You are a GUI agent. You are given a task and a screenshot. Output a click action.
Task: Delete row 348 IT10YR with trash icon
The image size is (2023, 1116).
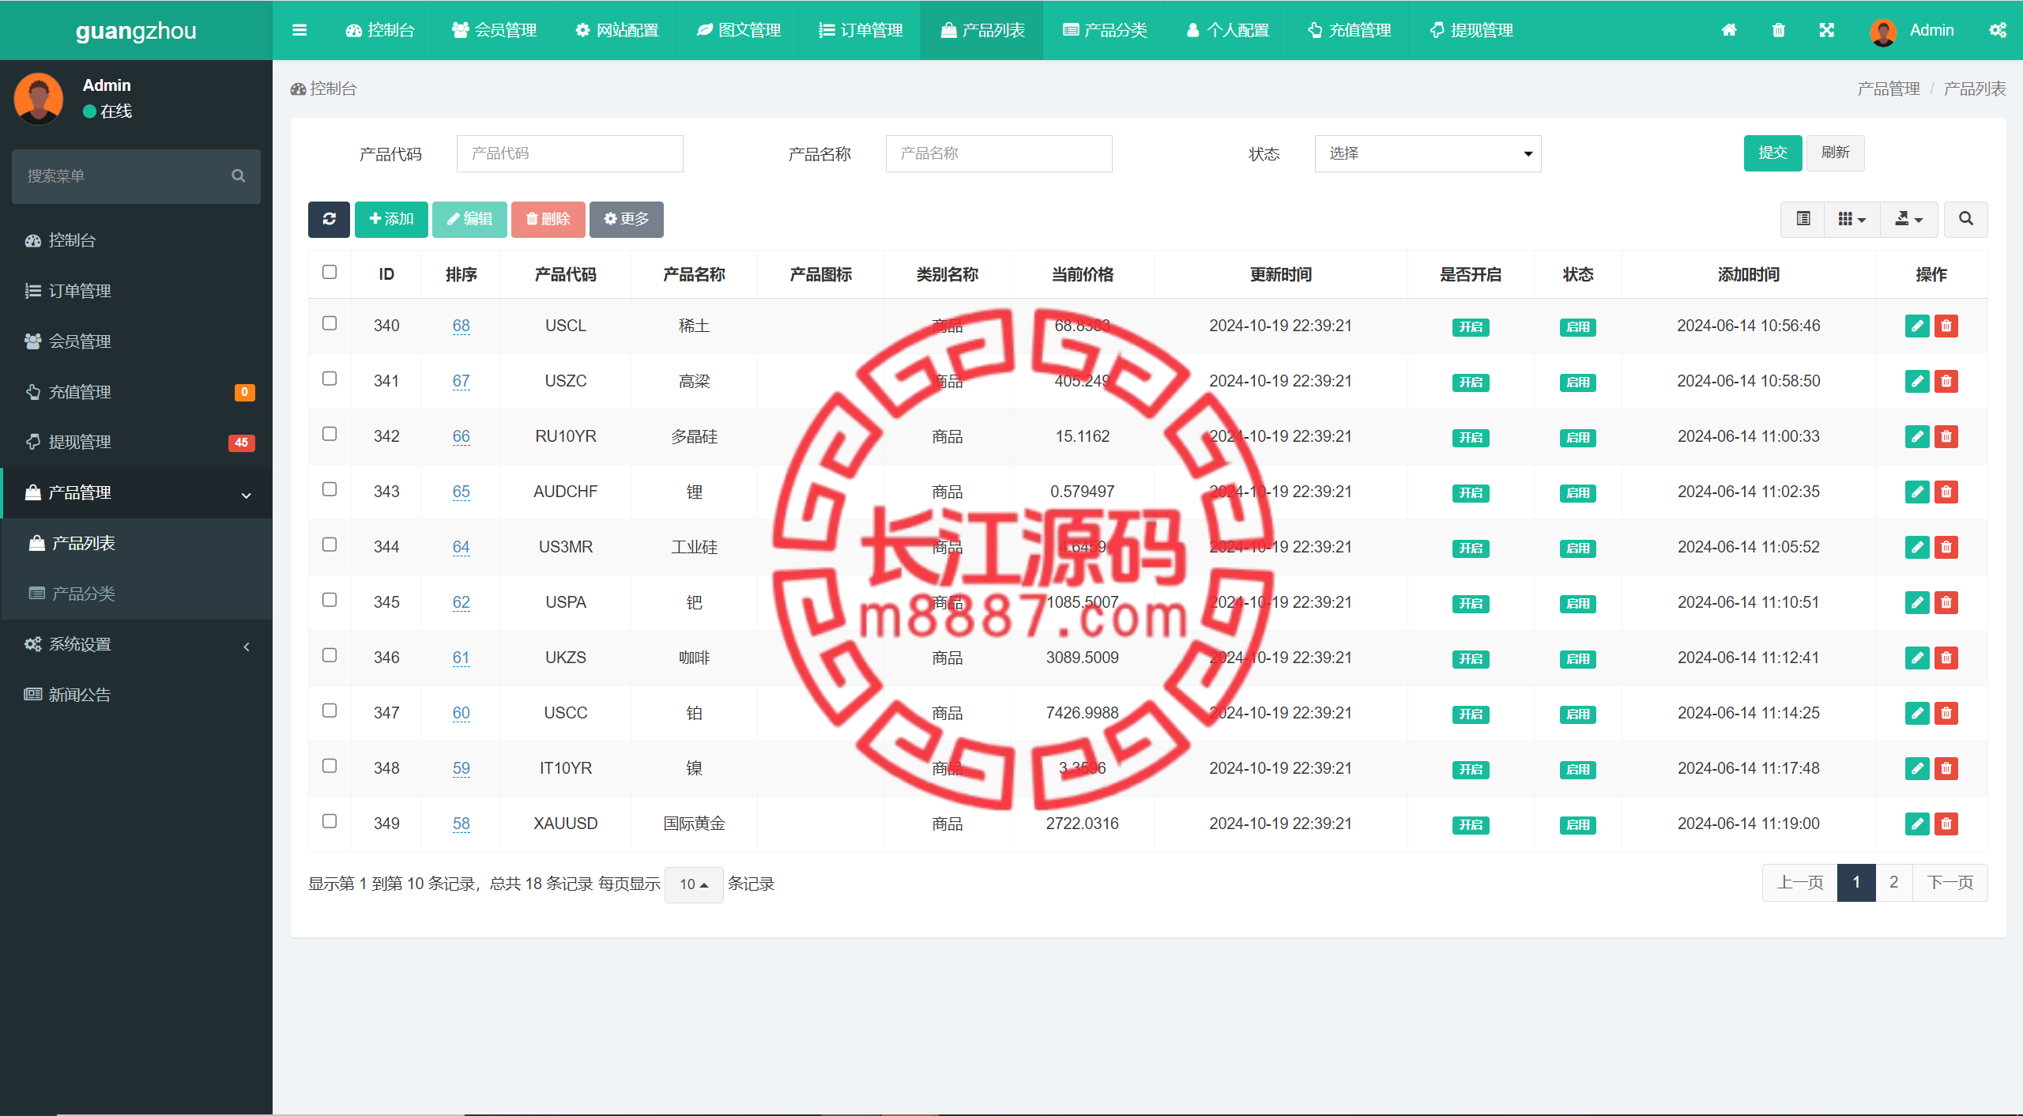coord(1946,768)
